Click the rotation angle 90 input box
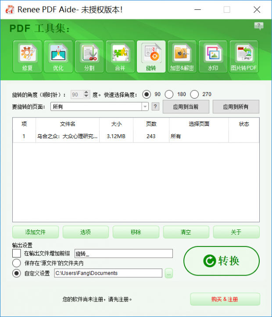 [x=77, y=94]
